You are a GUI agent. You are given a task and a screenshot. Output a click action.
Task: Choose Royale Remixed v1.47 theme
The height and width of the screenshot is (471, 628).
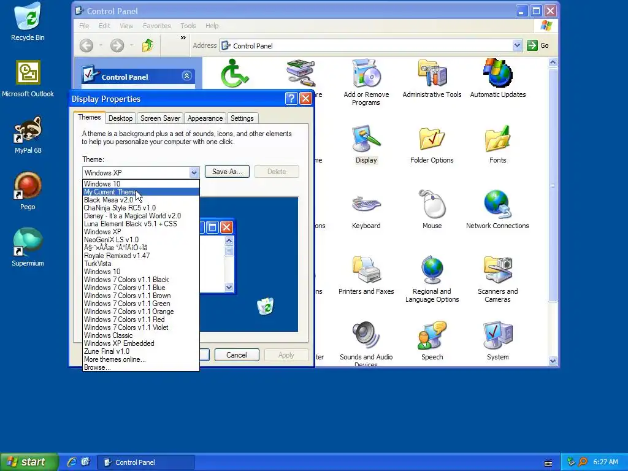coord(141,256)
